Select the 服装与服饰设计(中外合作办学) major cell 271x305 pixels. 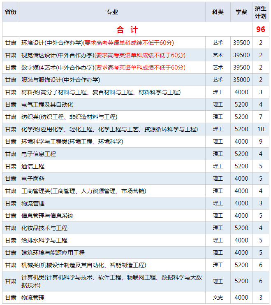[112, 80]
